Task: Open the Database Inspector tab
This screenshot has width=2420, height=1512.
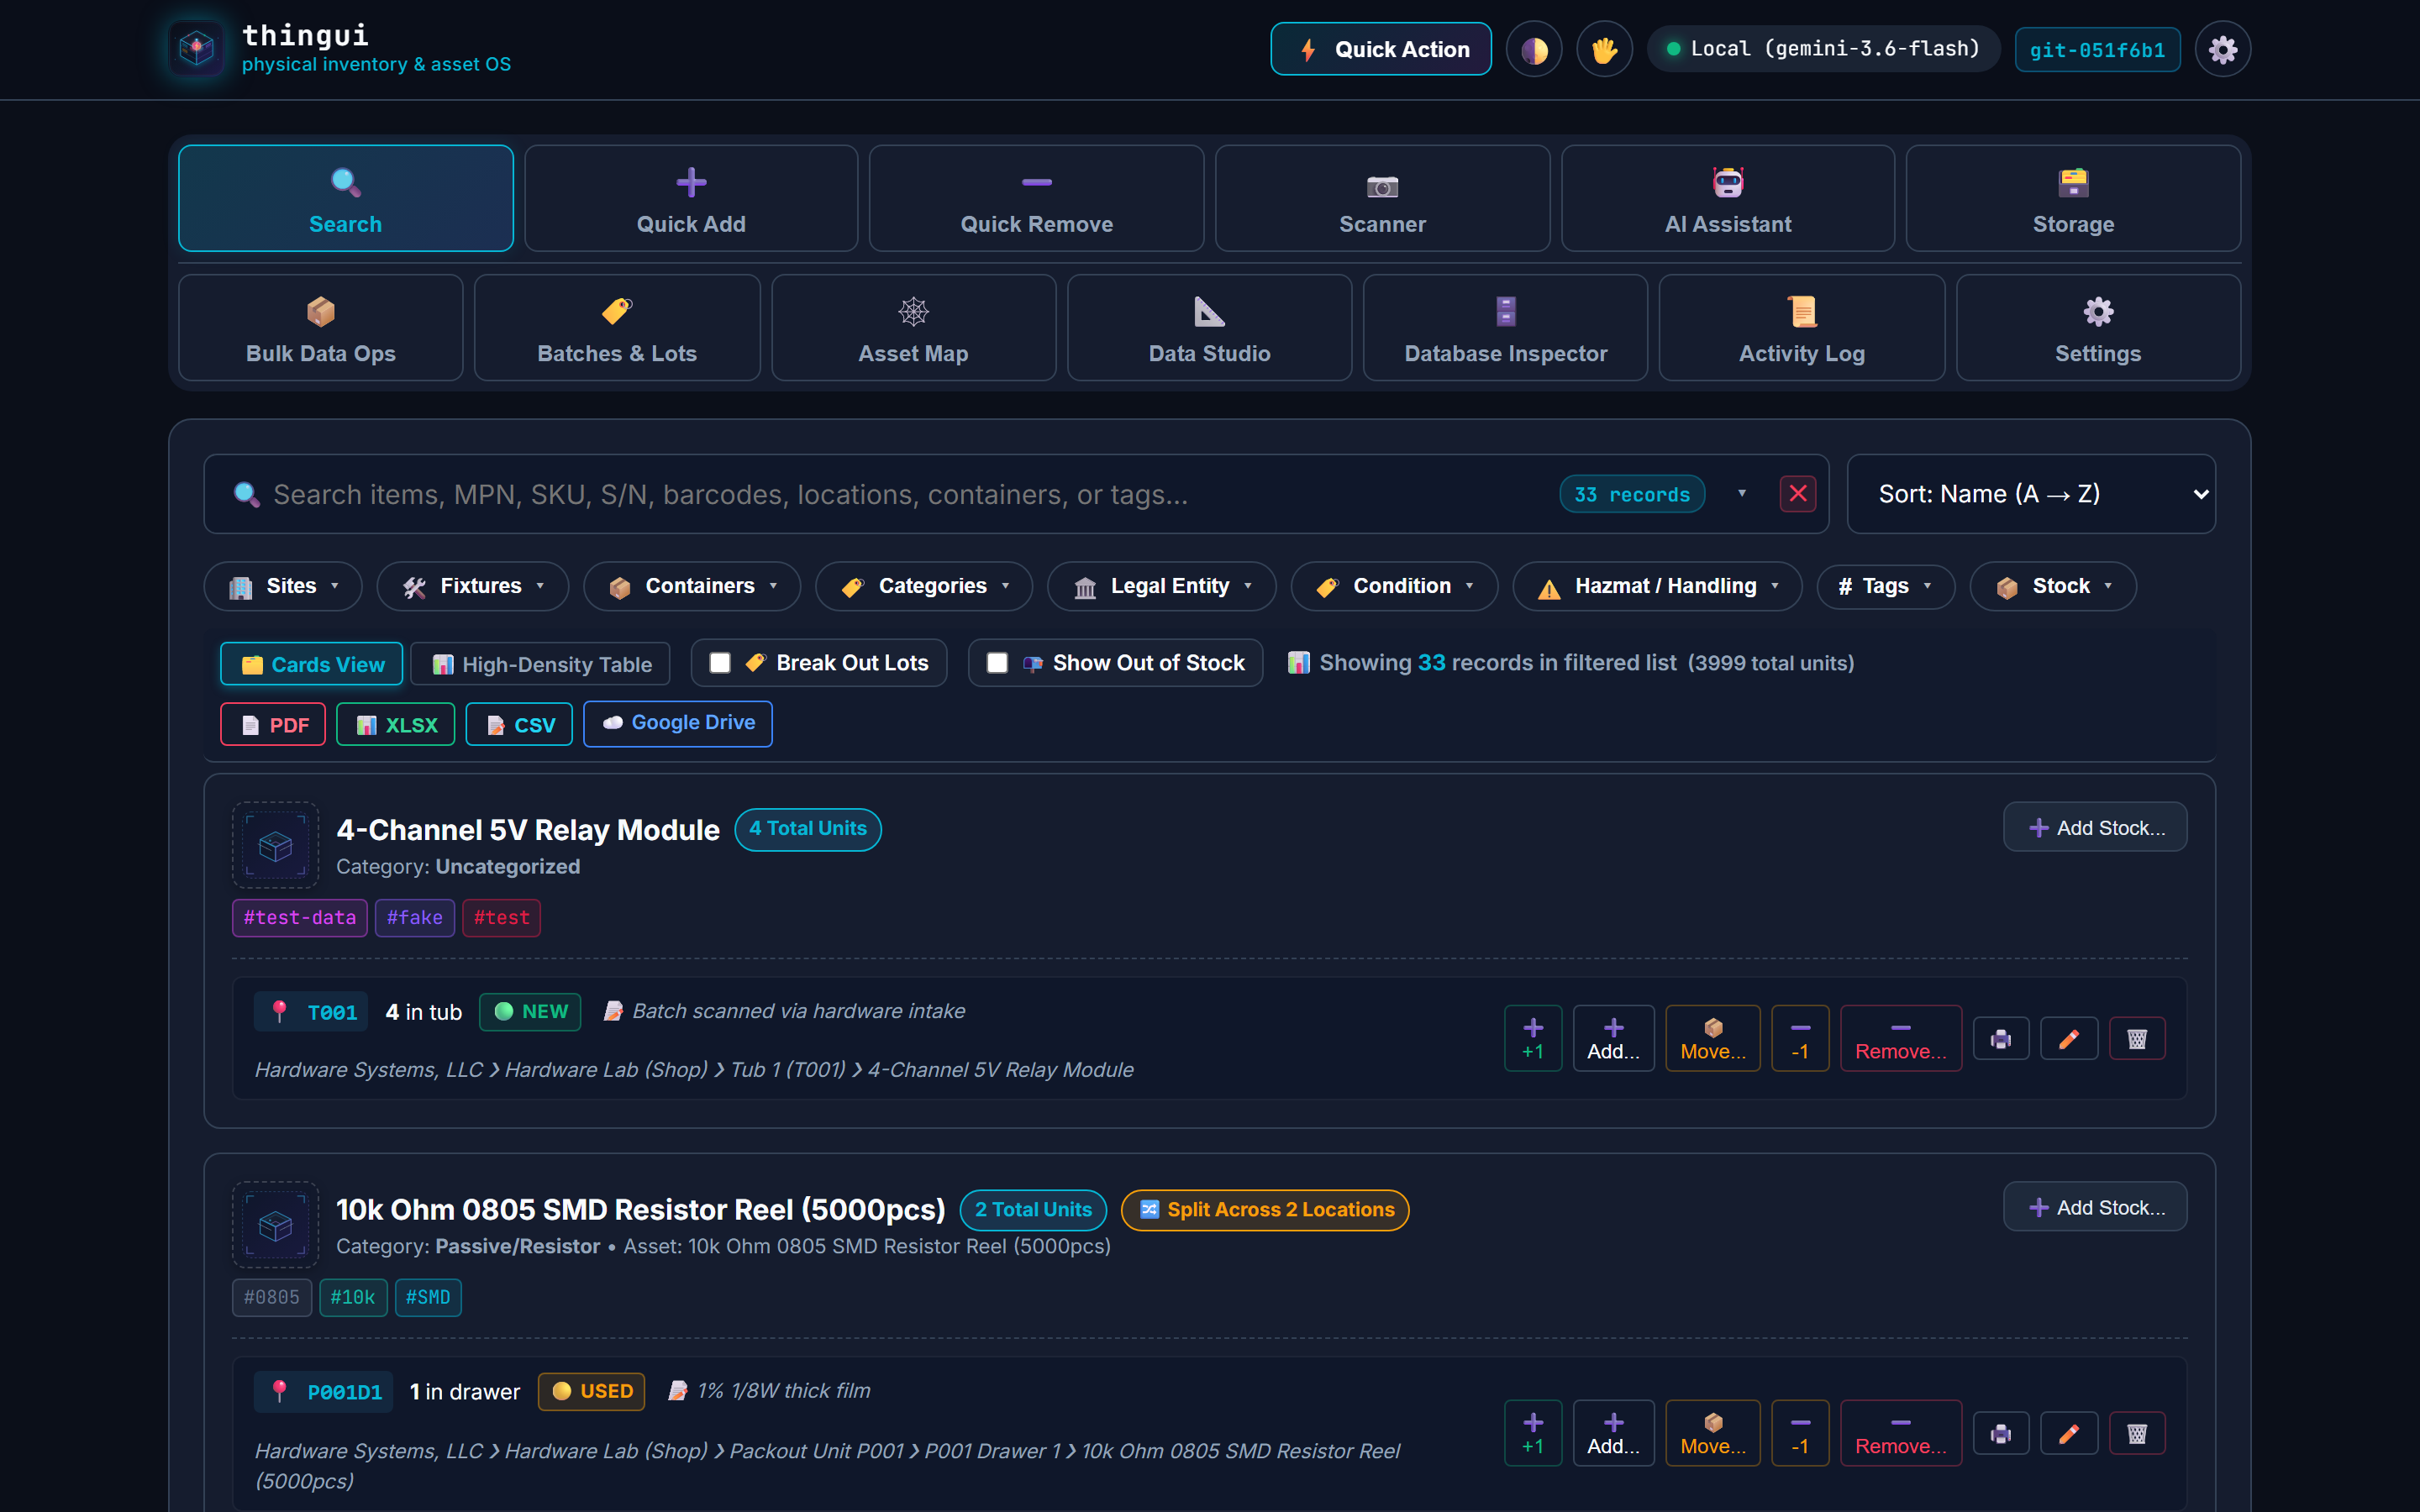Action: (1505, 328)
